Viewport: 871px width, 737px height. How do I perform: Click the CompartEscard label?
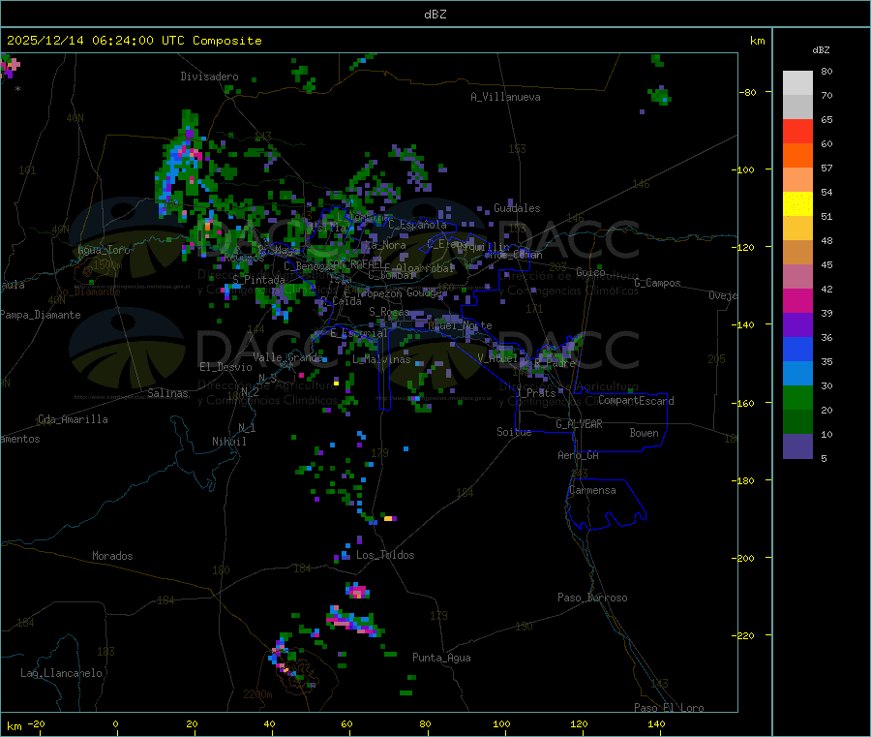[x=636, y=401]
